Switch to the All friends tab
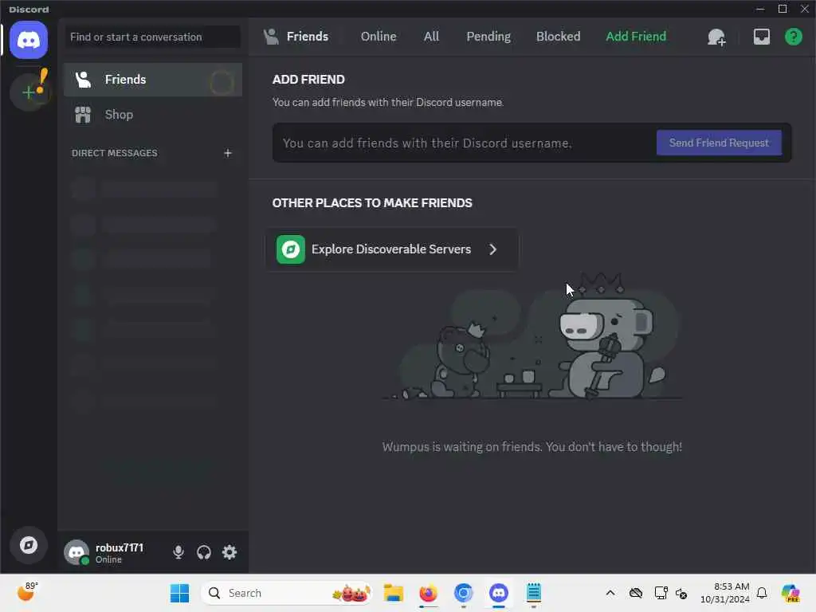816x612 pixels. (431, 37)
